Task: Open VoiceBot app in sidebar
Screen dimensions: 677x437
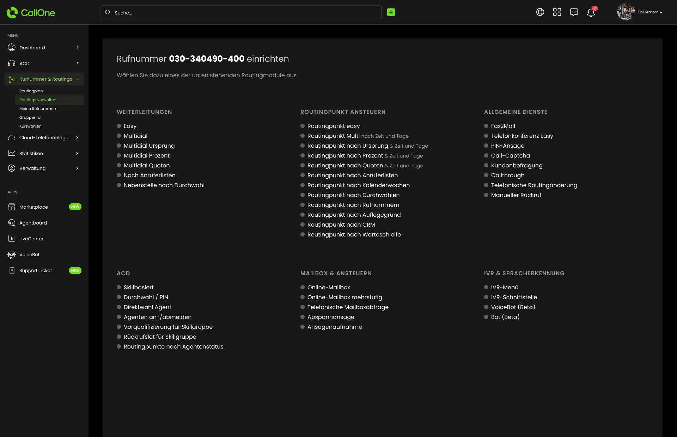Action: pyautogui.click(x=29, y=254)
